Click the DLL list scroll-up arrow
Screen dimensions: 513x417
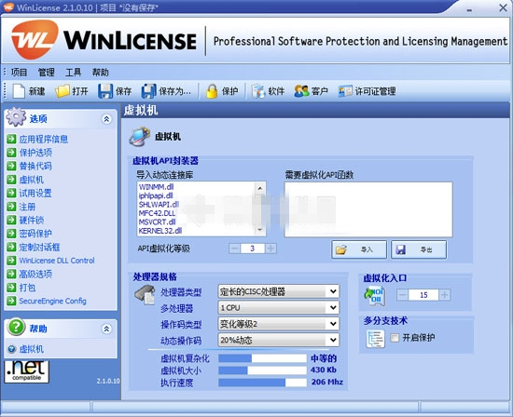(260, 188)
